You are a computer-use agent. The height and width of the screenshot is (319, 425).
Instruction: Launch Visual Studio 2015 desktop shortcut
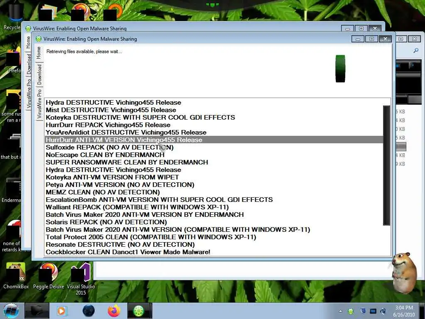pyautogui.click(x=81, y=279)
